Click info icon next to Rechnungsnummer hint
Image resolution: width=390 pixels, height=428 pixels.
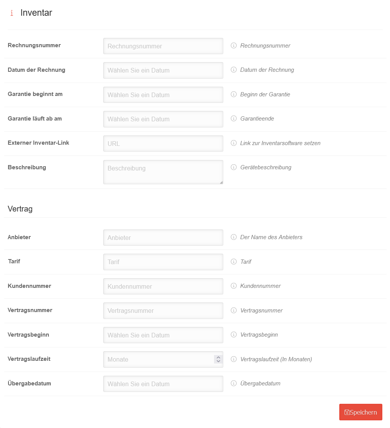coord(234,46)
